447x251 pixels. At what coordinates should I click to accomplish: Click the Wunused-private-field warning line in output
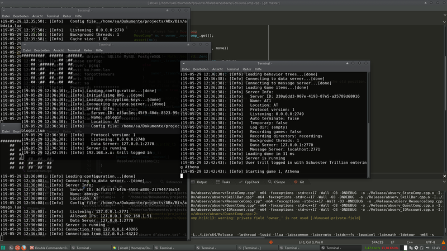coord(275,218)
